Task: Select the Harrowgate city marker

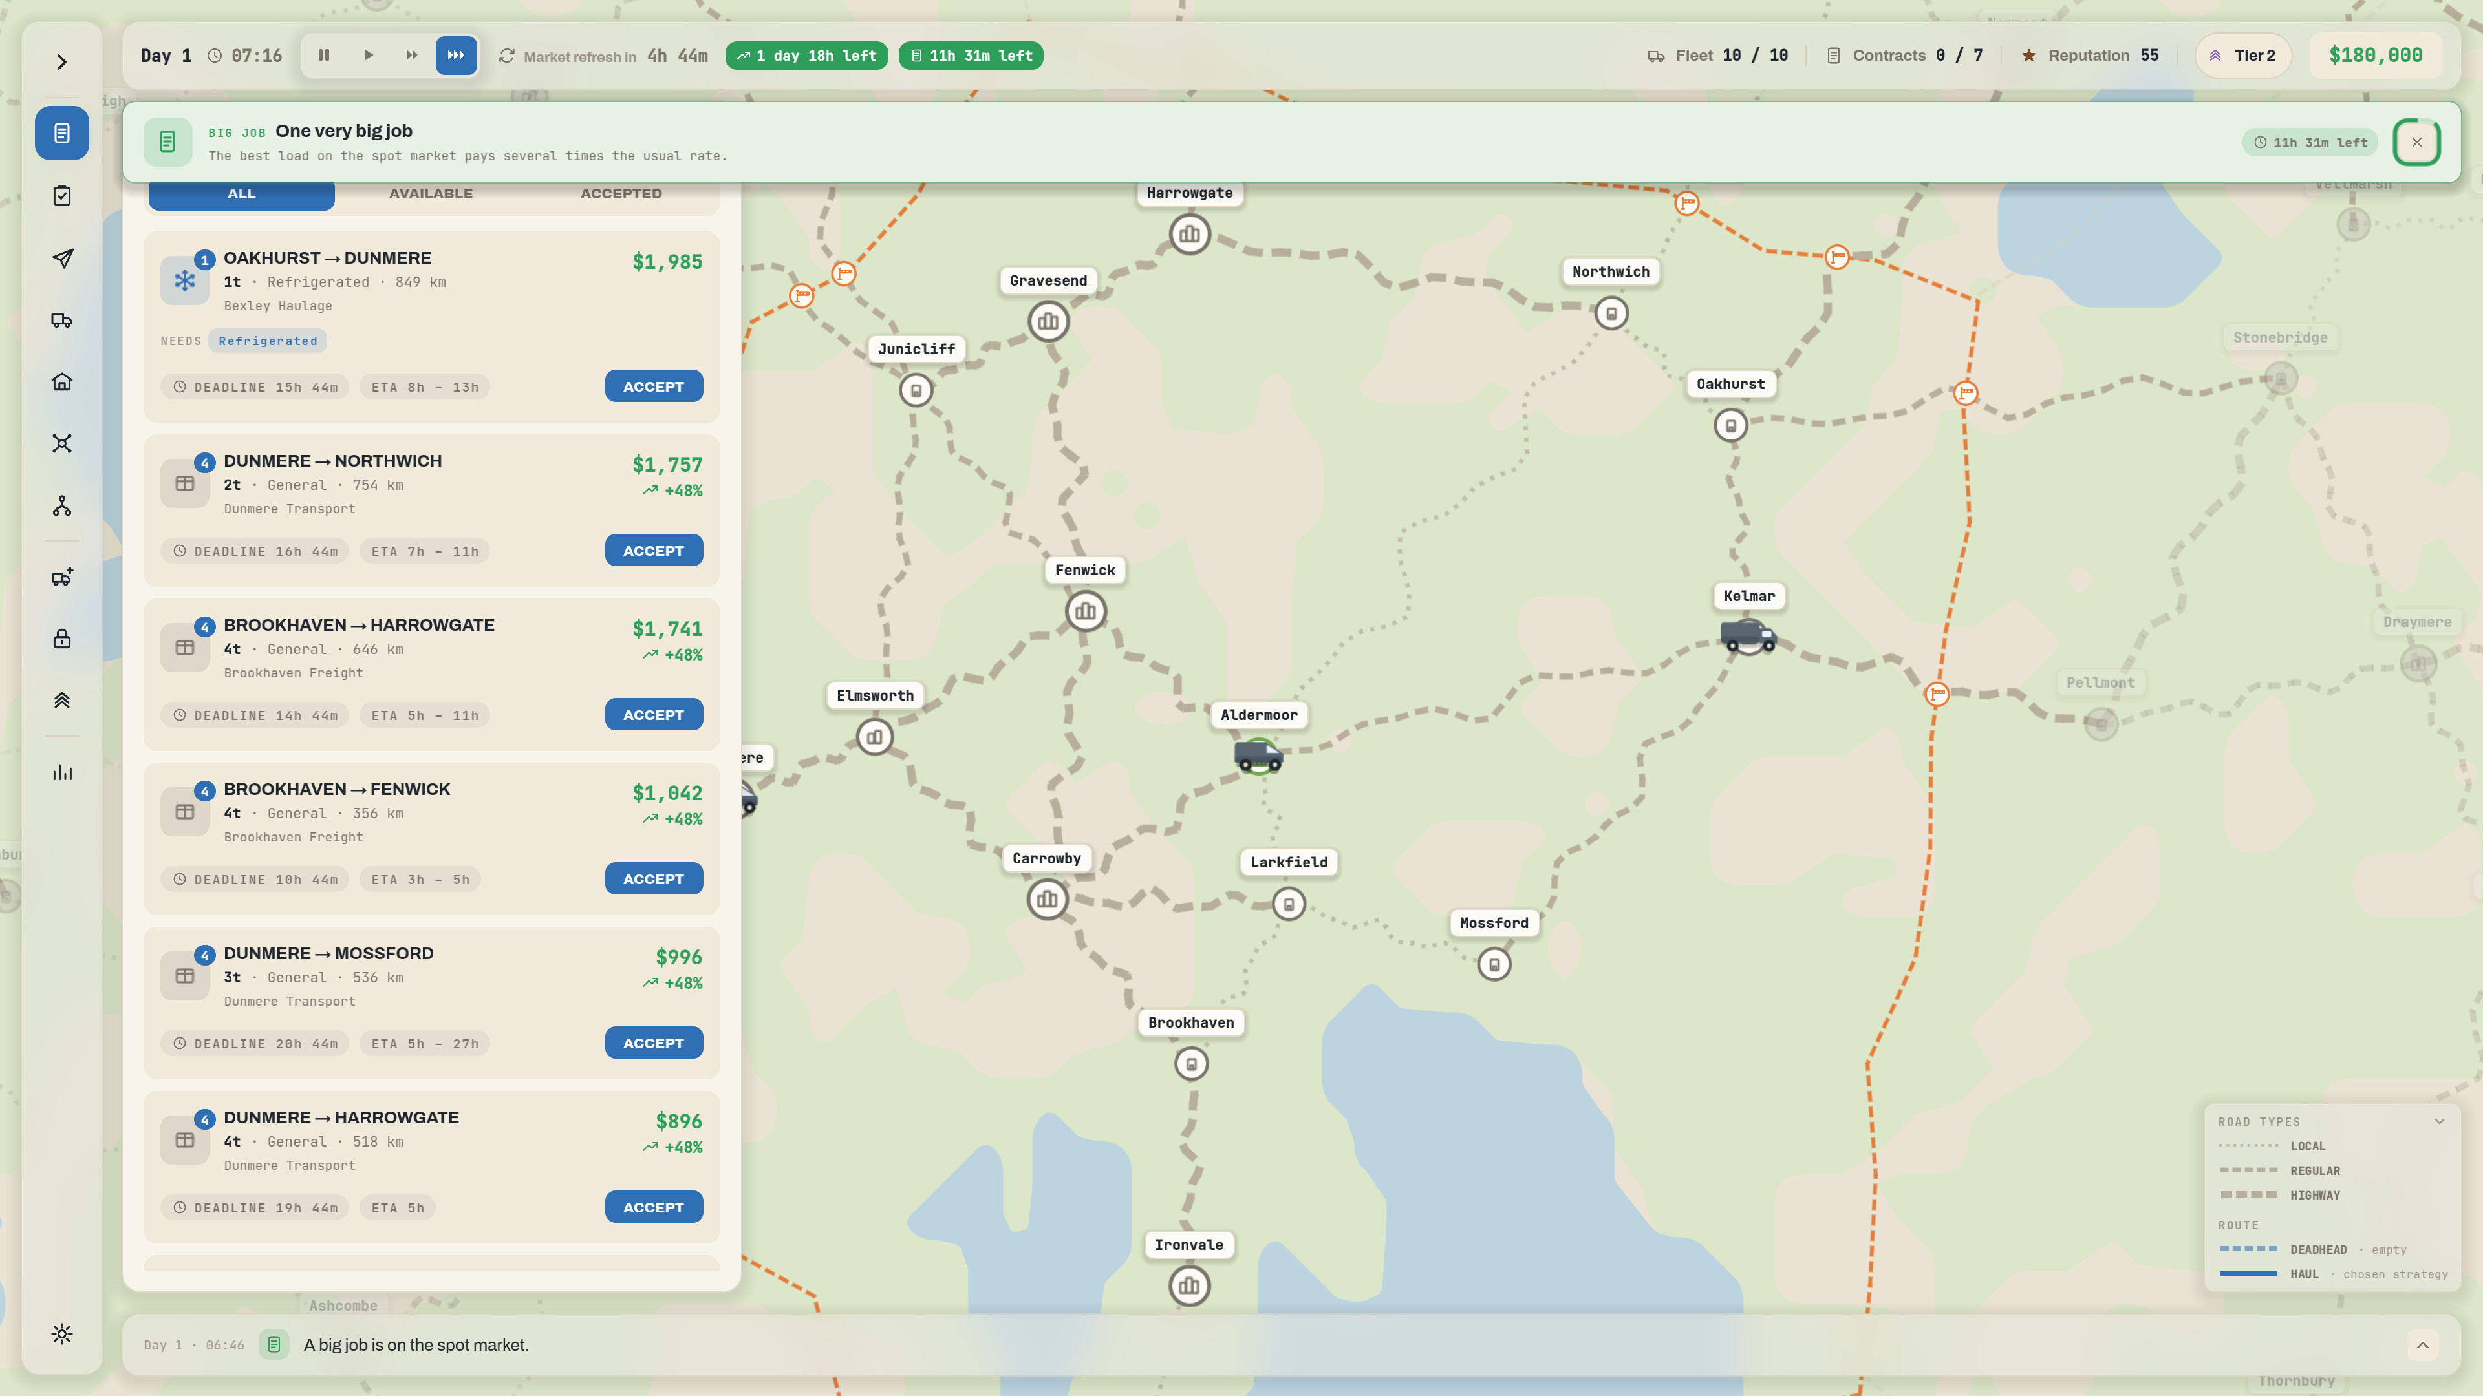Action: (x=1190, y=234)
